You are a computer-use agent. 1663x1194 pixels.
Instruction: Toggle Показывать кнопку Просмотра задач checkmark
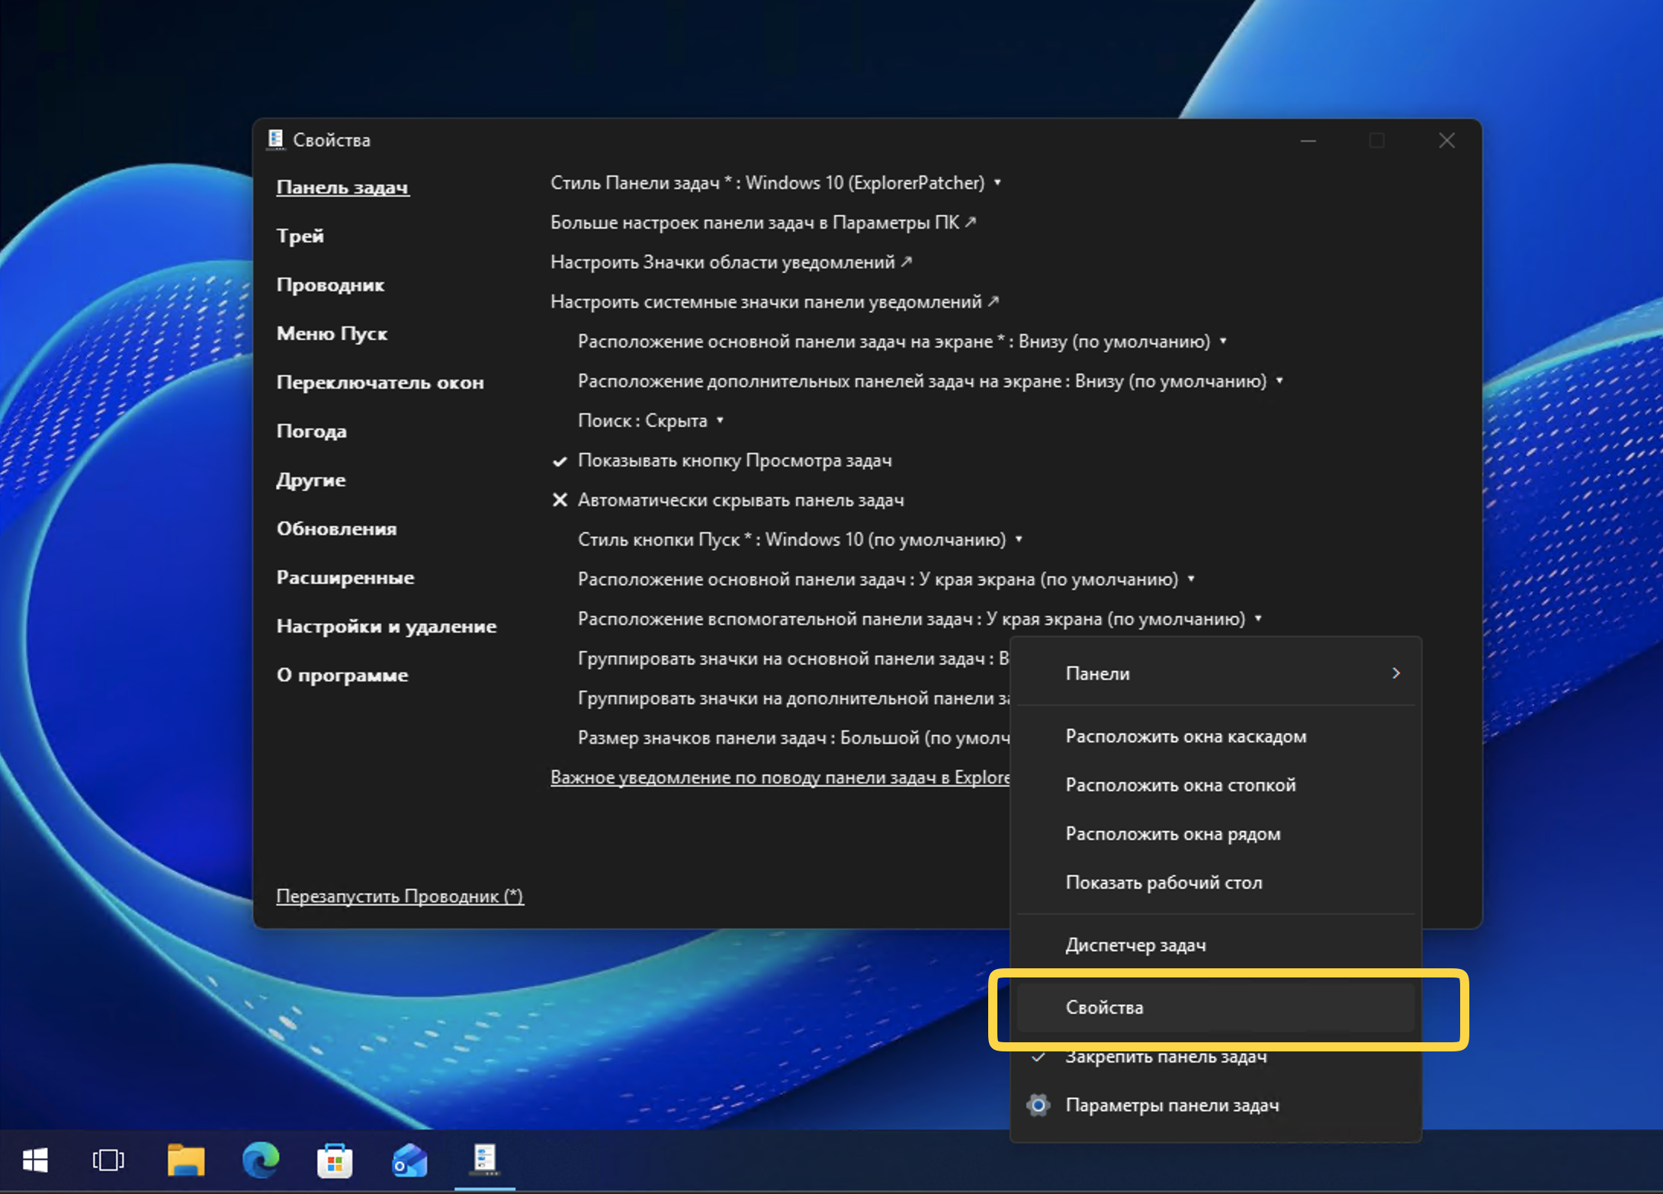click(x=560, y=461)
